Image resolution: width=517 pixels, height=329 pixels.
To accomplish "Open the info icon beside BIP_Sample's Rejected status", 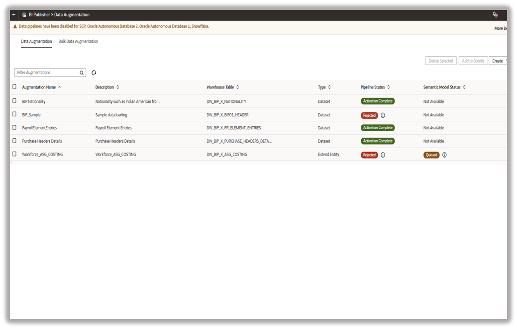I will pyautogui.click(x=384, y=115).
